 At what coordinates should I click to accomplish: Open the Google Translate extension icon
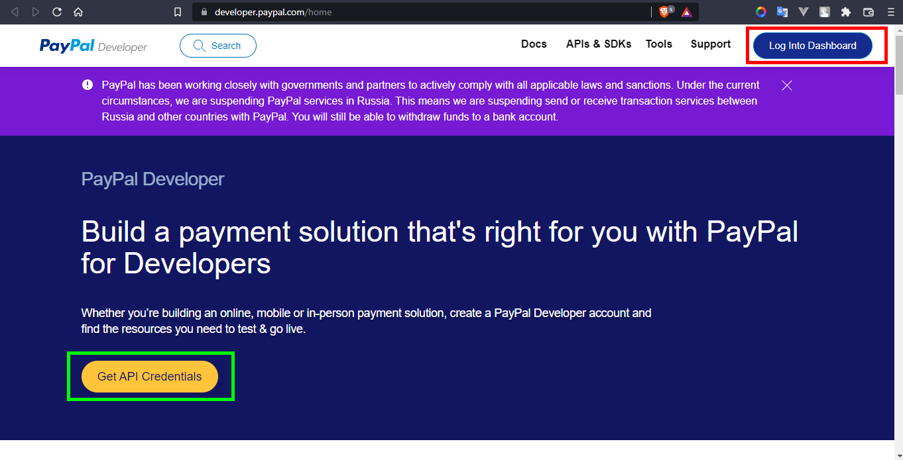(x=782, y=12)
